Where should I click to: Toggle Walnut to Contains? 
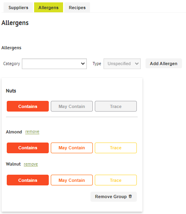(x=28, y=180)
